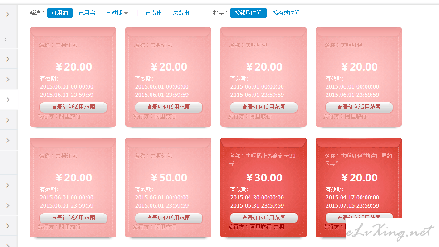This screenshot has width=439, height=247.
Task: Show the 已发出 red packets
Action: pos(154,13)
